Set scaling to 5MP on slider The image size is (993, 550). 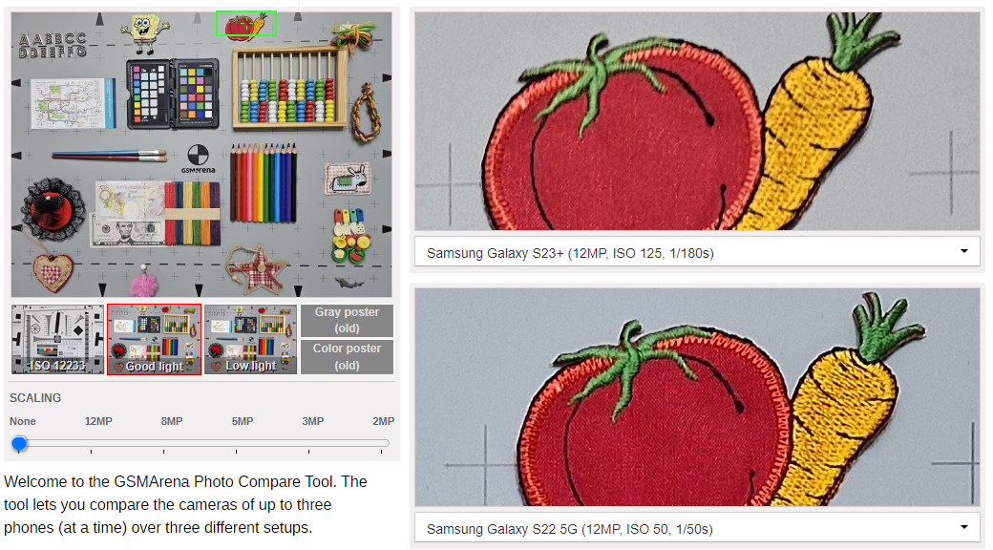(236, 444)
